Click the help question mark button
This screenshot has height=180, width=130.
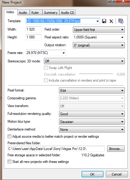[112, 1]
